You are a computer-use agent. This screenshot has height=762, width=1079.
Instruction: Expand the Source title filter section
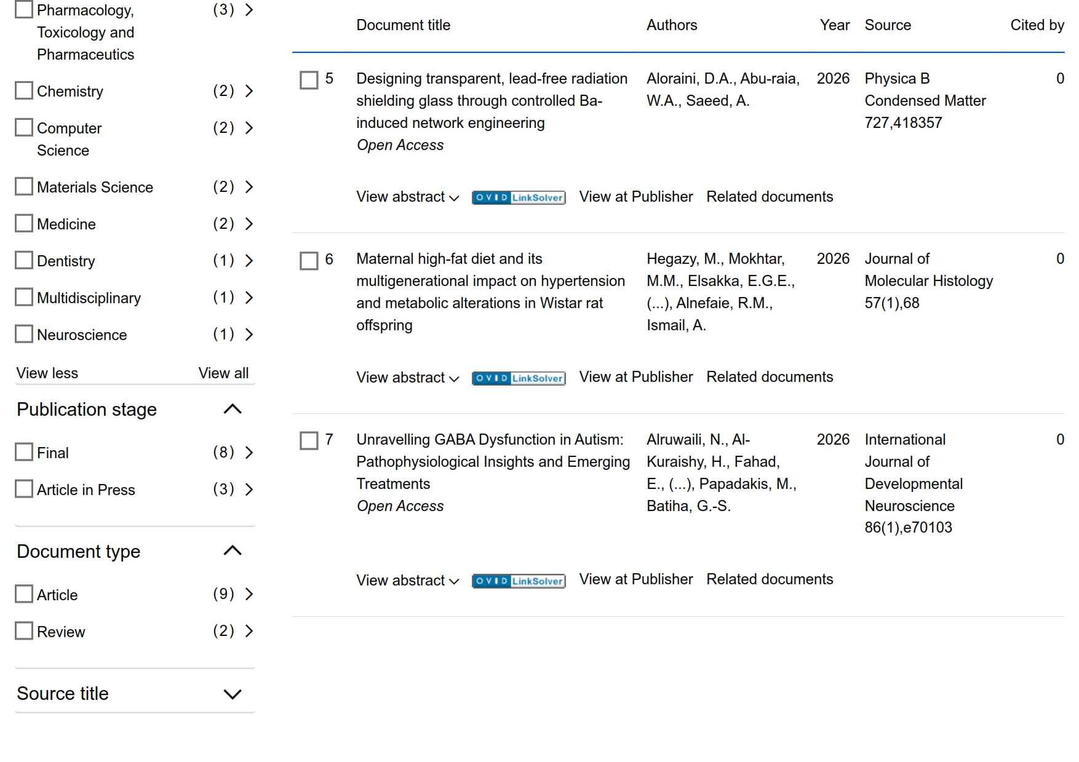tap(233, 694)
